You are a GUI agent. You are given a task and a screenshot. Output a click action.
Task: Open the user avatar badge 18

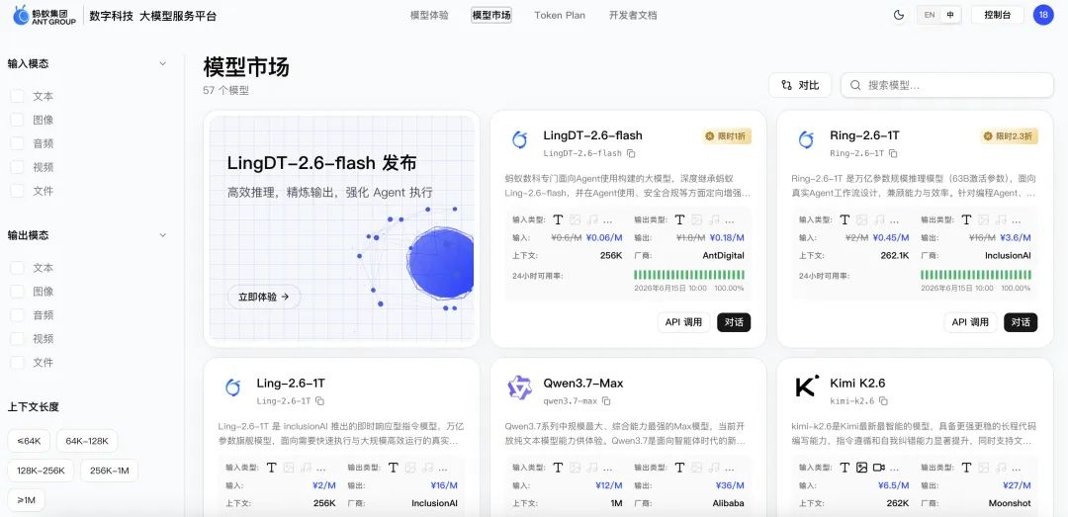click(1043, 15)
